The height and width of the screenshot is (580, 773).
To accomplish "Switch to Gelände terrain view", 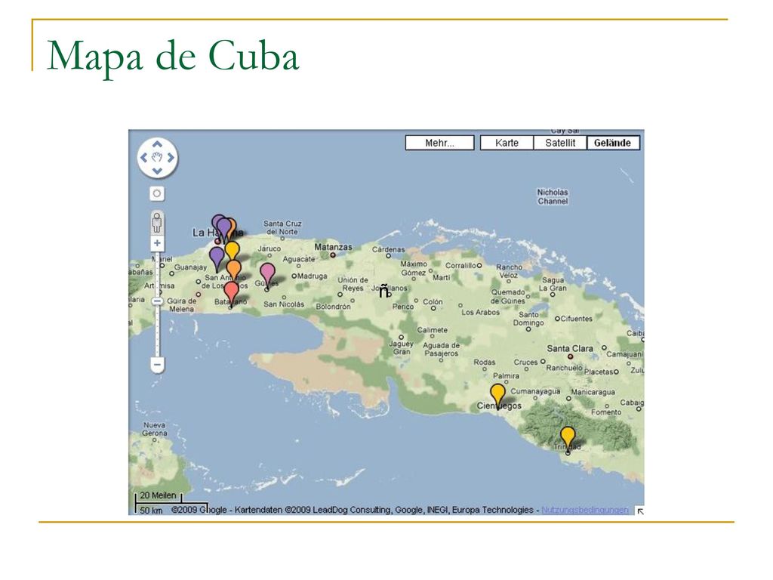I will 613,143.
